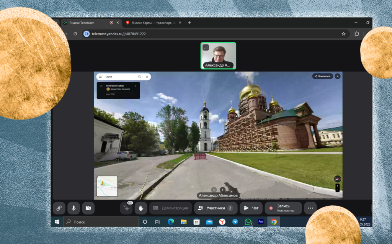The height and width of the screenshot is (244, 392).
Task: Open Yandex Browser from the taskbar
Action: (222, 222)
